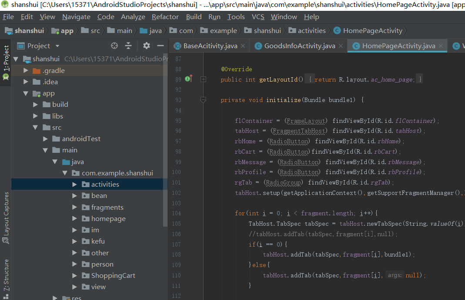
Task: Click HomePageActivity breadcrumb in navigation bar
Action: point(372,31)
